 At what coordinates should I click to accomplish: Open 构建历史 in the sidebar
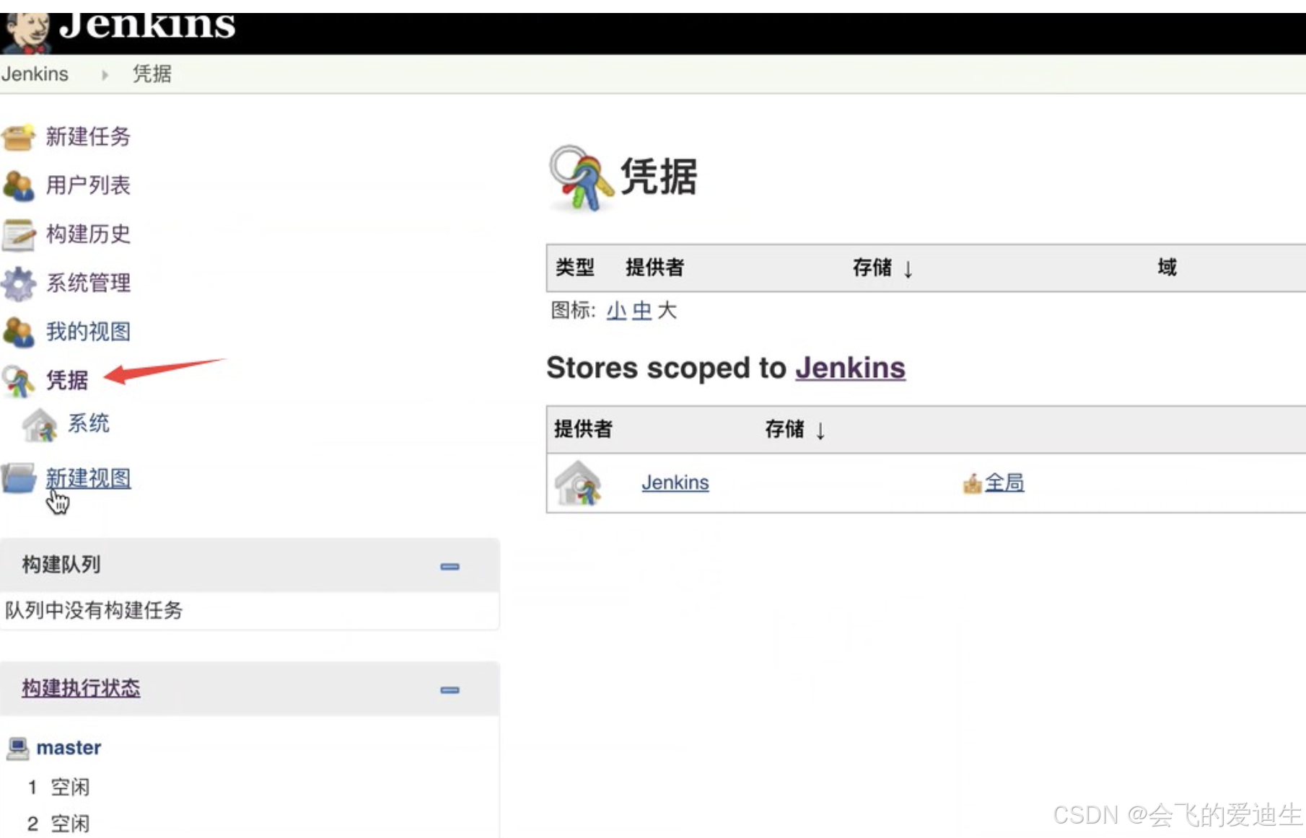pyautogui.click(x=88, y=234)
